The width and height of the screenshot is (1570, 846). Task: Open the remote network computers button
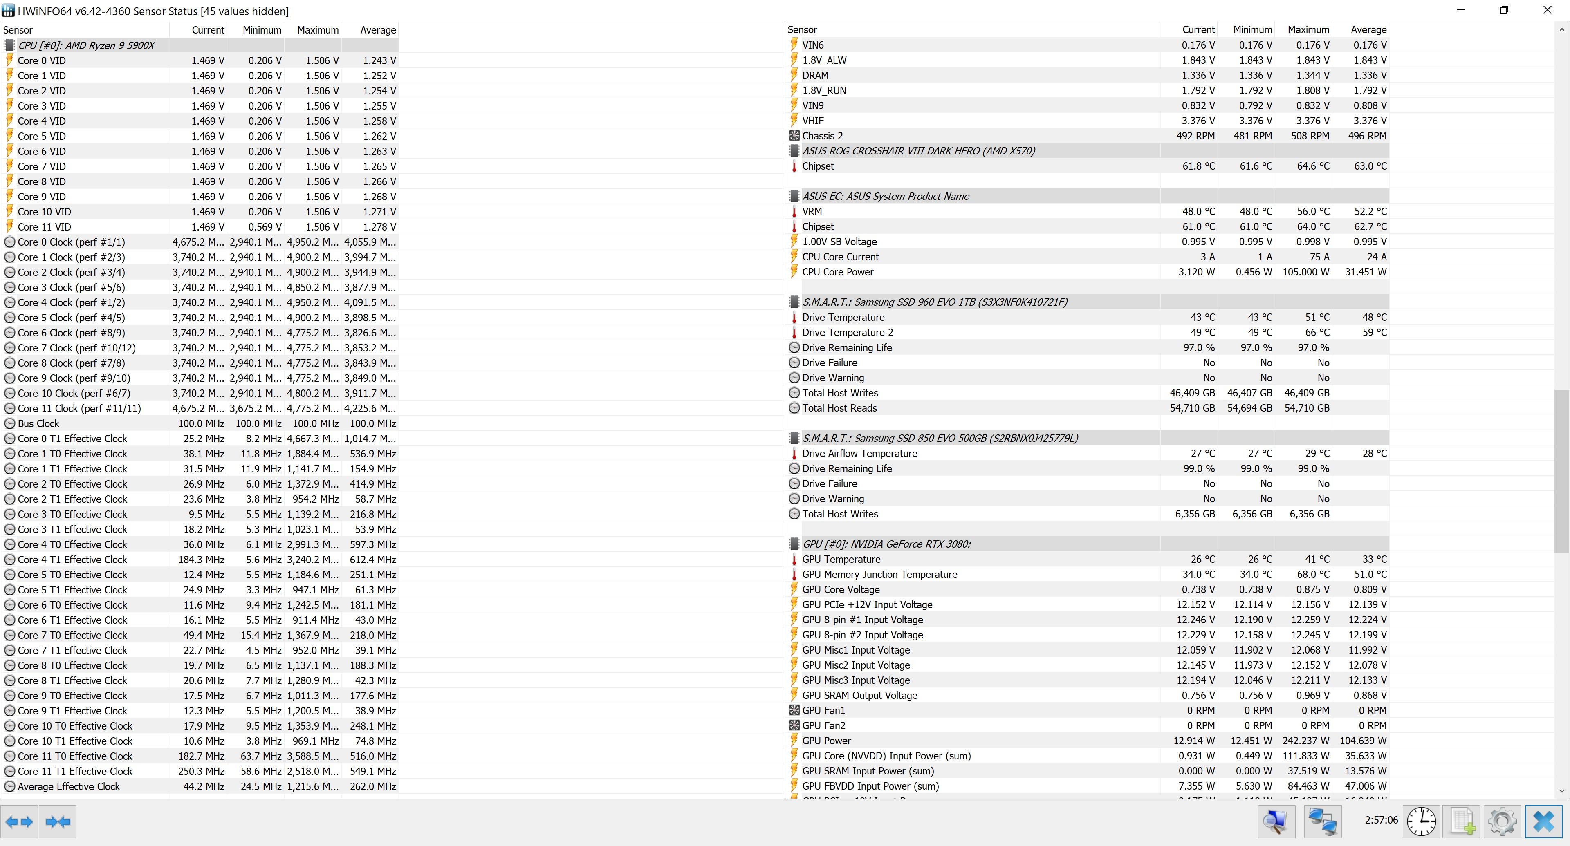coord(1323,821)
